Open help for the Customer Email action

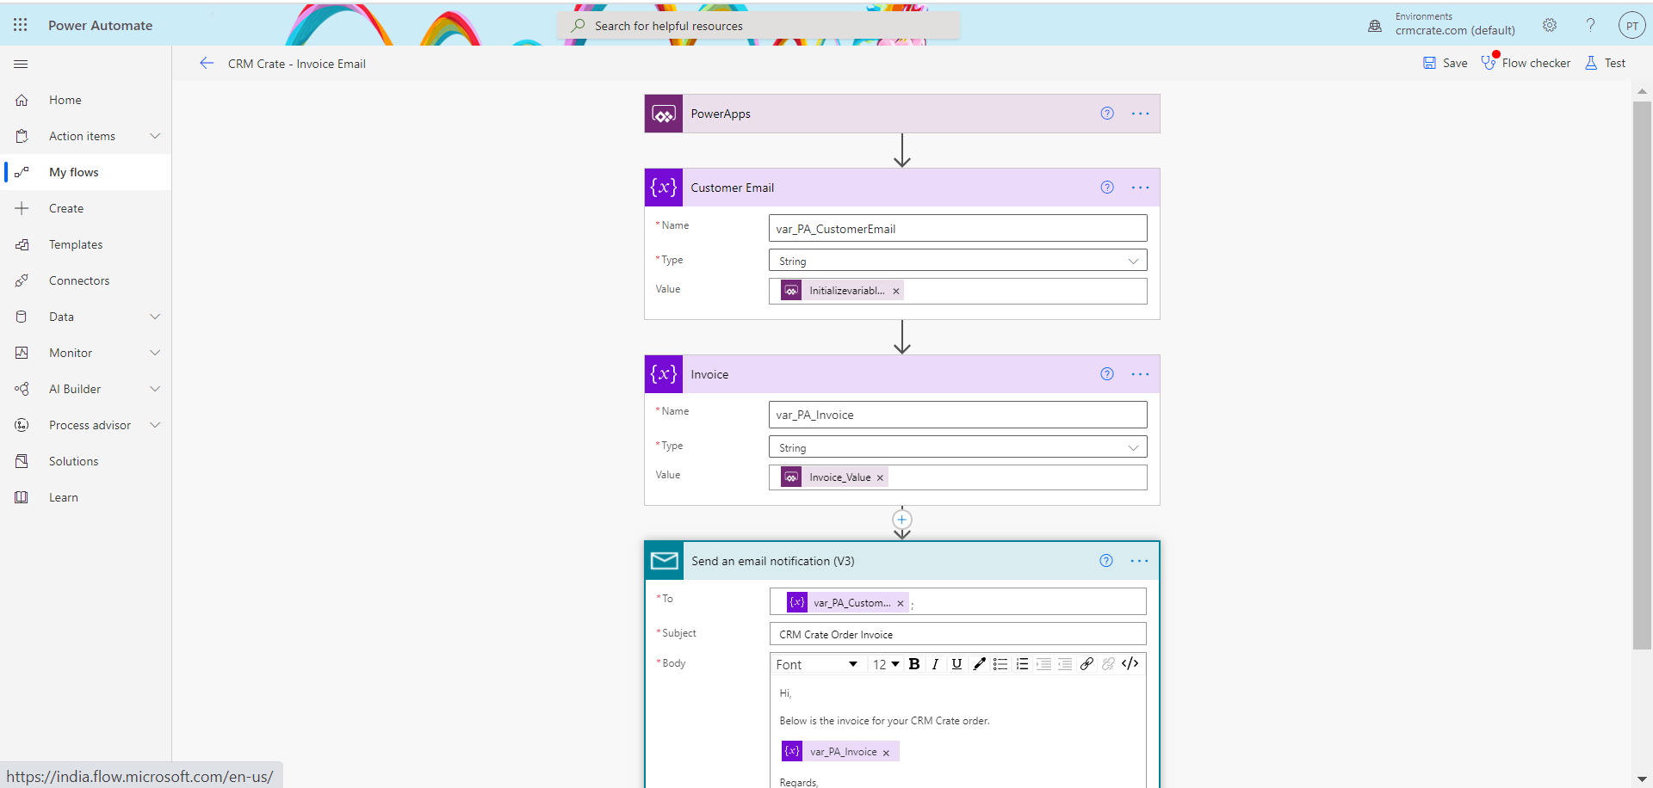[1106, 187]
